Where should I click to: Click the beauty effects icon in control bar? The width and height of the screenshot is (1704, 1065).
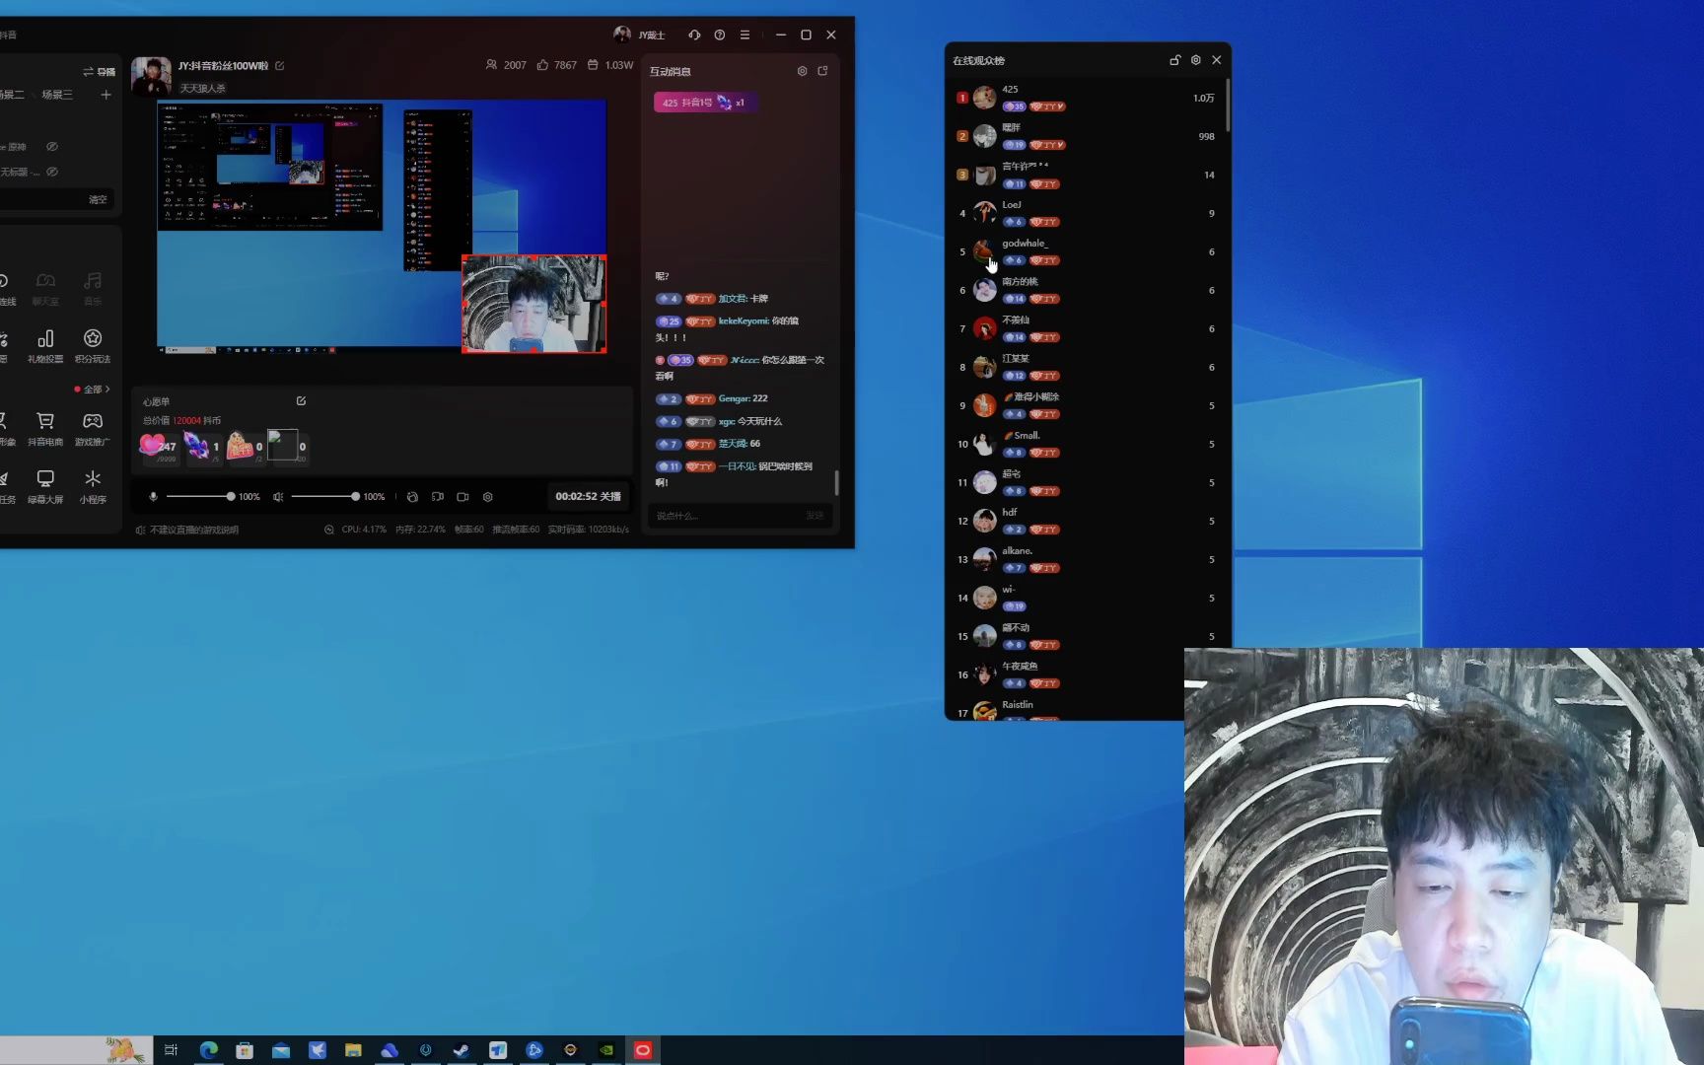412,497
